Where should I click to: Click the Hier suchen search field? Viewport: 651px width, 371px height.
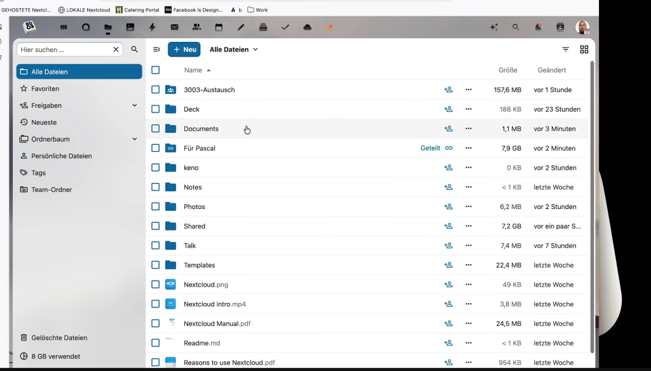pos(64,50)
